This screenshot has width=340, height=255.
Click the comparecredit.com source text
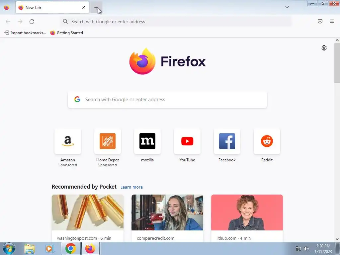click(x=155, y=238)
